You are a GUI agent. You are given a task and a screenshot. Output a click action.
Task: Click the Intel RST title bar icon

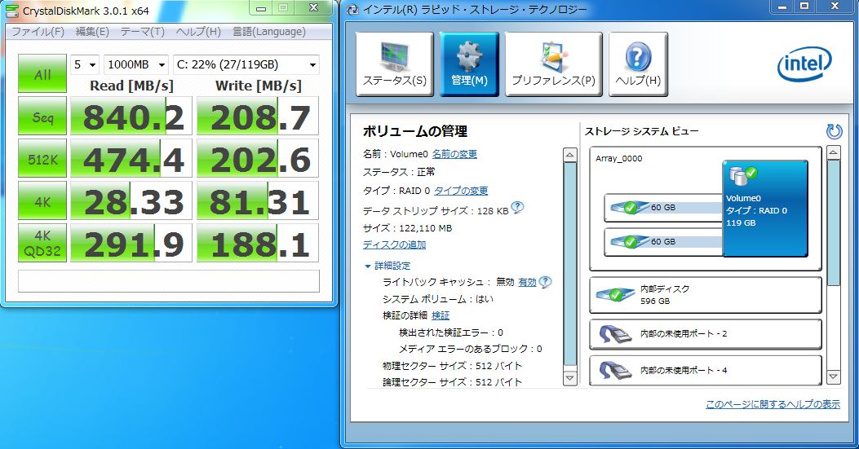(353, 9)
